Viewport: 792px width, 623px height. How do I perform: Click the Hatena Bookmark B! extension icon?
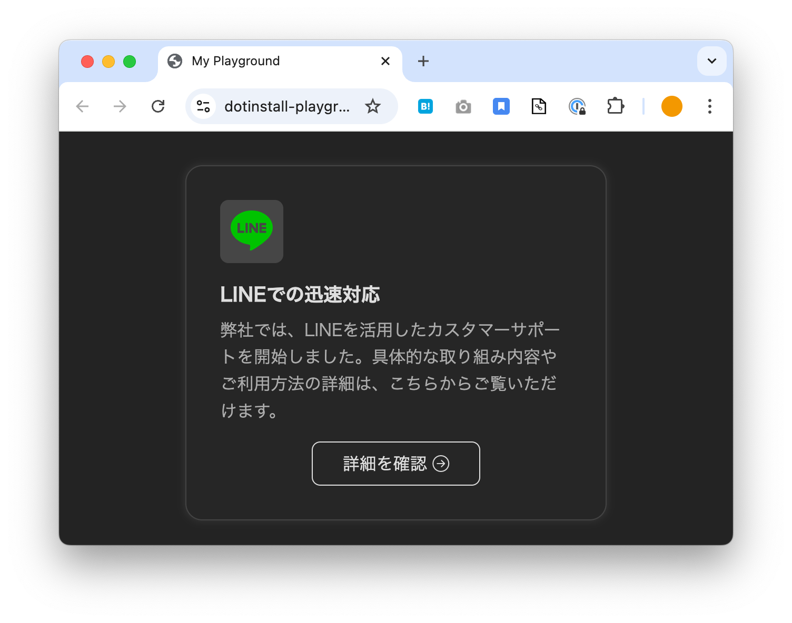click(425, 106)
